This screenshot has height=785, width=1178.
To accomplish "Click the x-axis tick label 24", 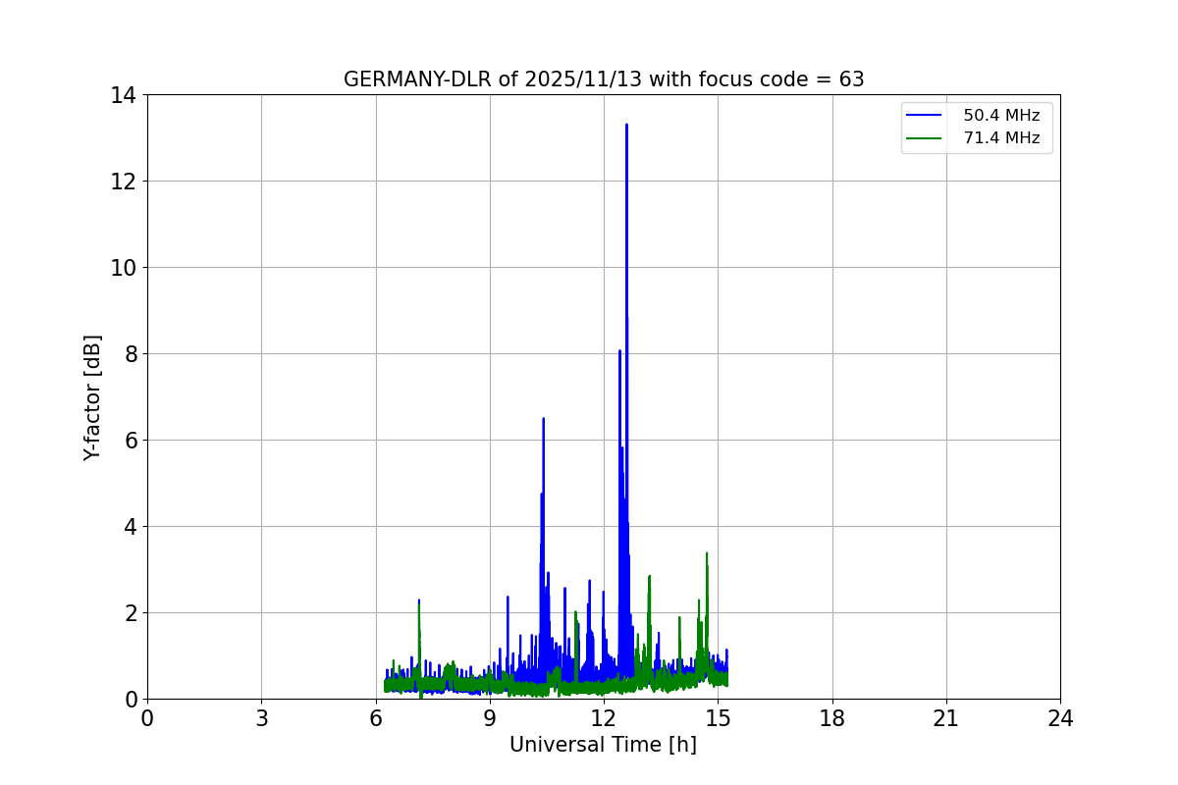I will tap(1060, 718).
